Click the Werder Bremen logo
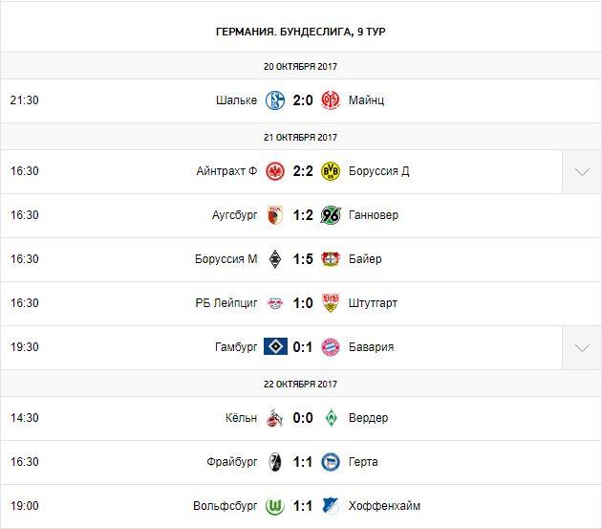Image resolution: width=602 pixels, height=529 pixels. 331,418
